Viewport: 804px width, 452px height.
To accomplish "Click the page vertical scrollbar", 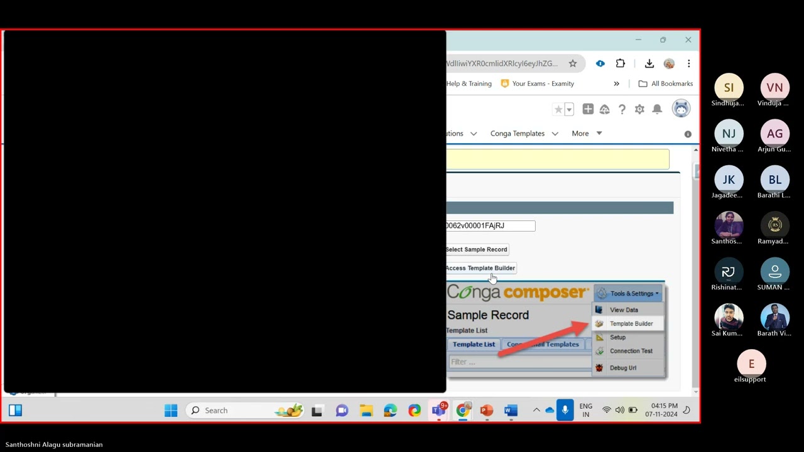I will point(695,171).
